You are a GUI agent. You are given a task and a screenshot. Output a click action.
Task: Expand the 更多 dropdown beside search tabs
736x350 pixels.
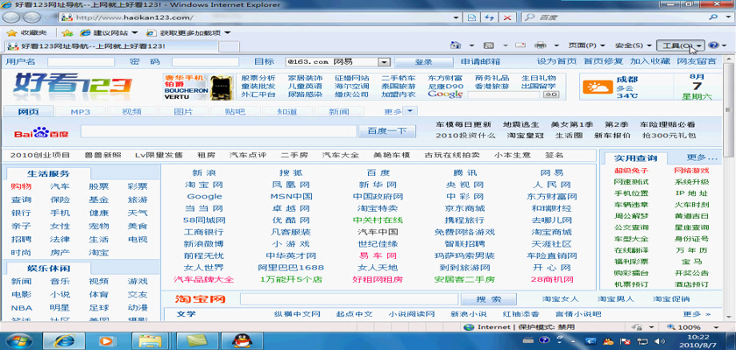click(399, 111)
